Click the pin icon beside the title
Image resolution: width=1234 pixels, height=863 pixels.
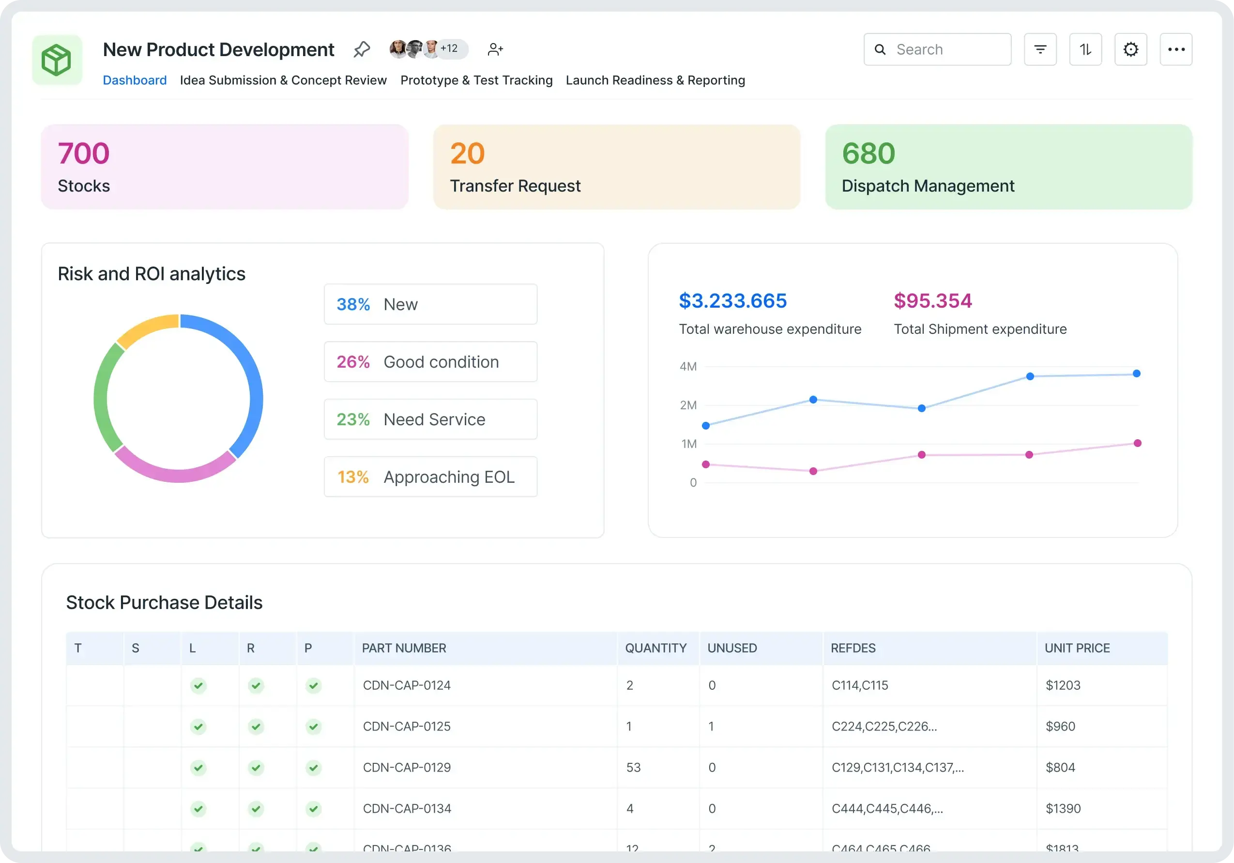coord(362,49)
